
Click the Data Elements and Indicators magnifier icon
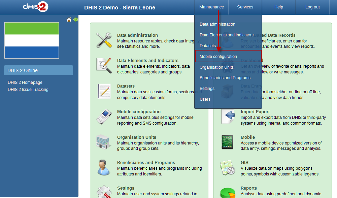tap(104, 66)
